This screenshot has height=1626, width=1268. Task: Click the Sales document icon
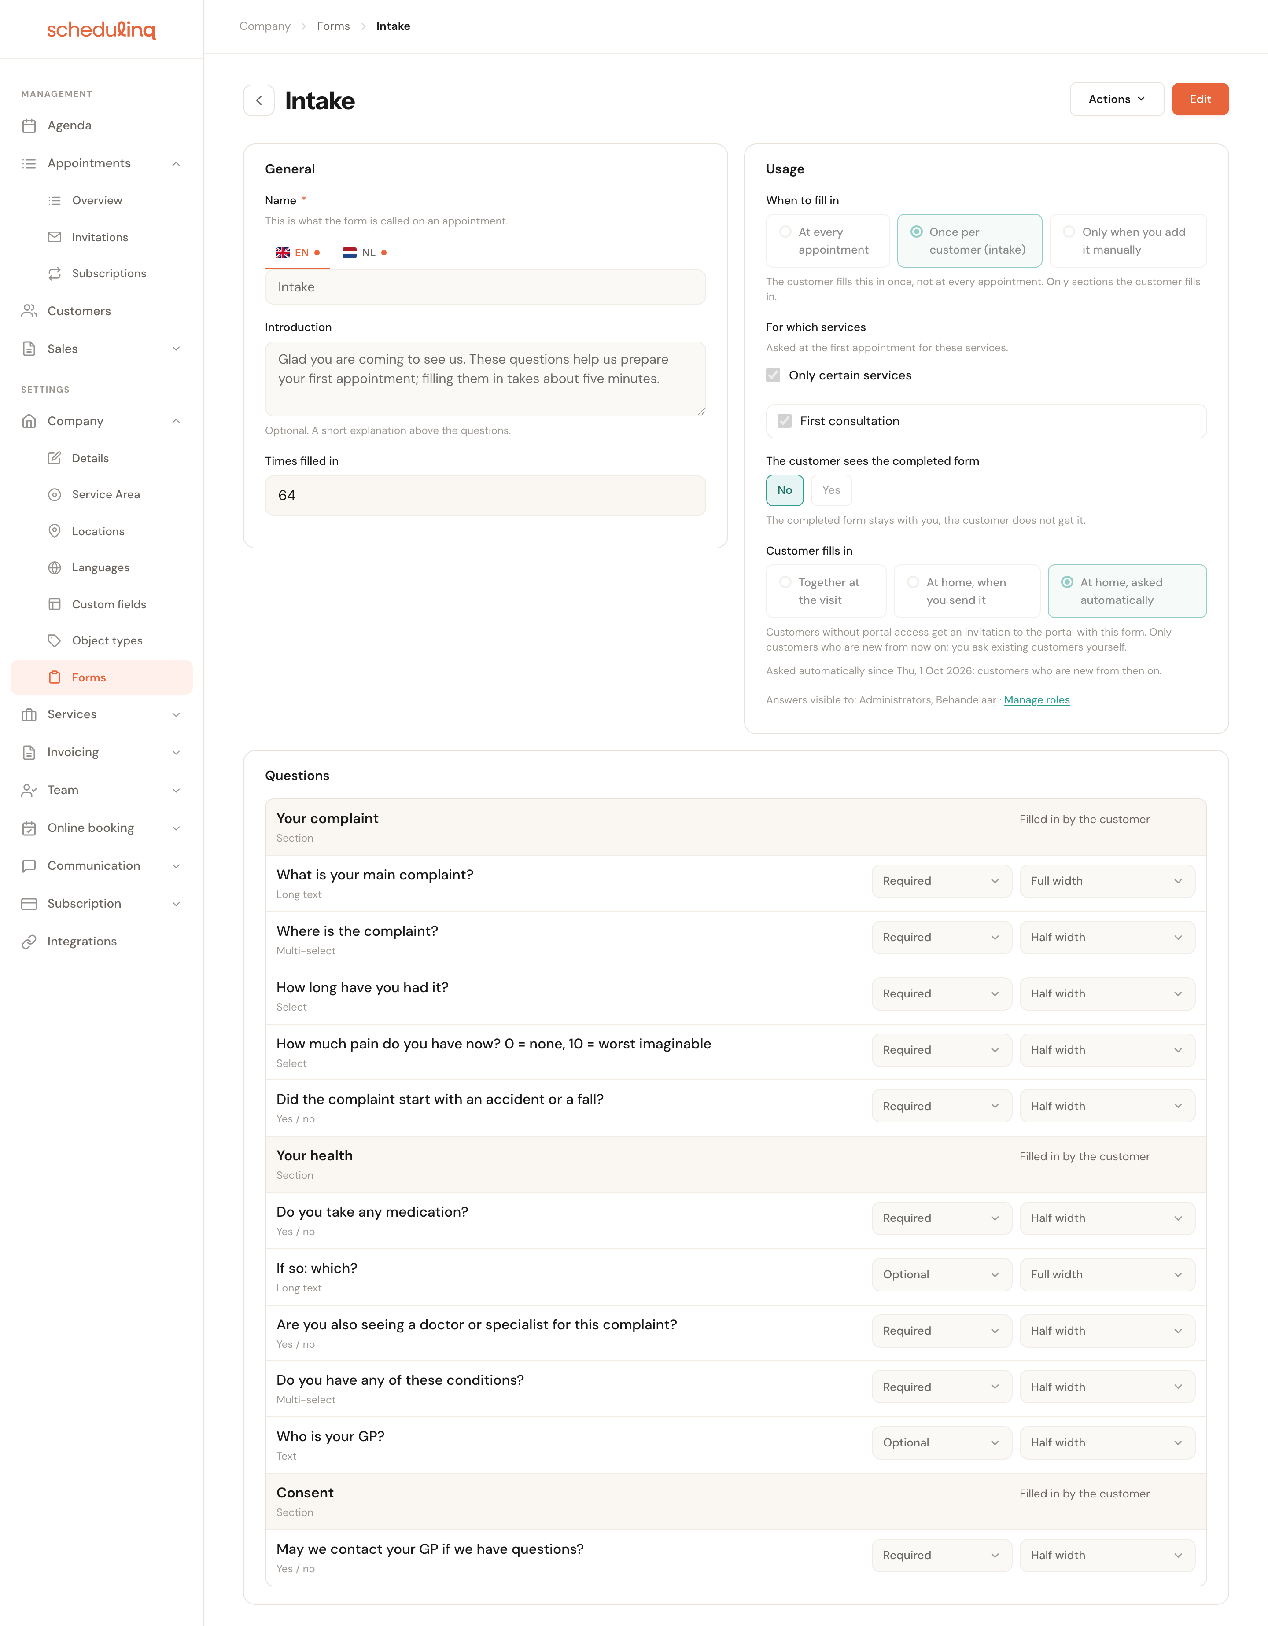click(x=29, y=349)
